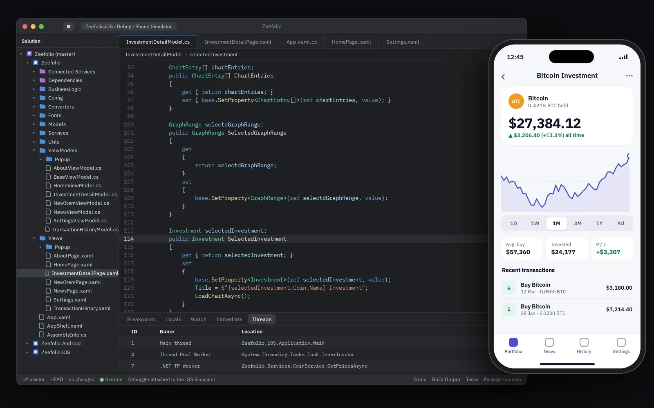Expand the Popup folder under ViewModels
Screen dimensions: 654x408
(x=40, y=160)
